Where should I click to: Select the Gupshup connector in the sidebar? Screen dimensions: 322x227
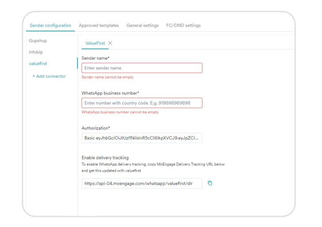pos(38,41)
